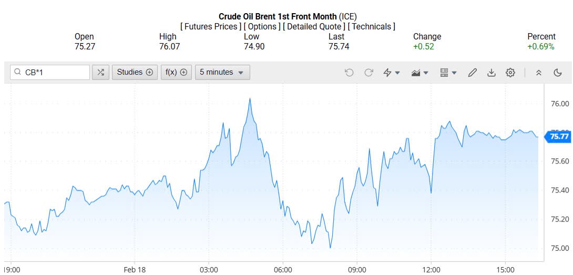Open the chart layout template menu
This screenshot has width=573, height=275.
(448, 73)
